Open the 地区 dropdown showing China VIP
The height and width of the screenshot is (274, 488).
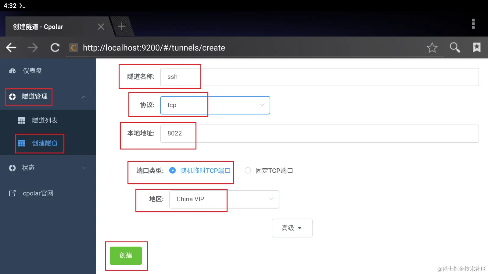click(x=224, y=199)
